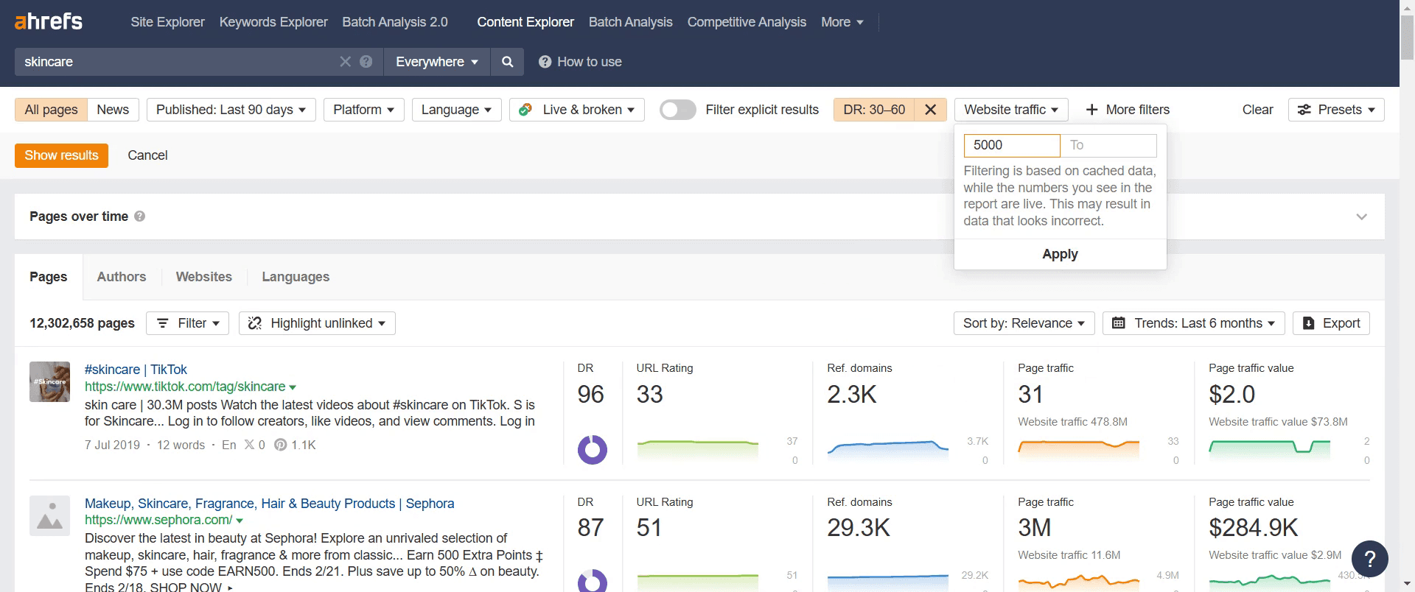Select the All pages option
Screen dimensions: 1415x592
[x=51, y=110]
